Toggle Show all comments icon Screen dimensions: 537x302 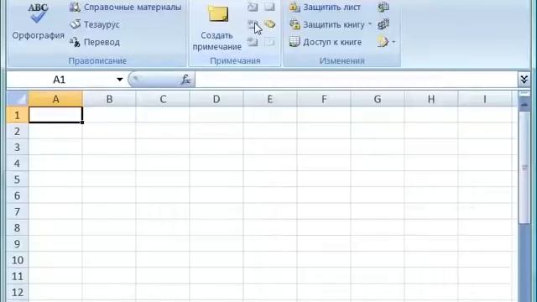click(x=269, y=24)
